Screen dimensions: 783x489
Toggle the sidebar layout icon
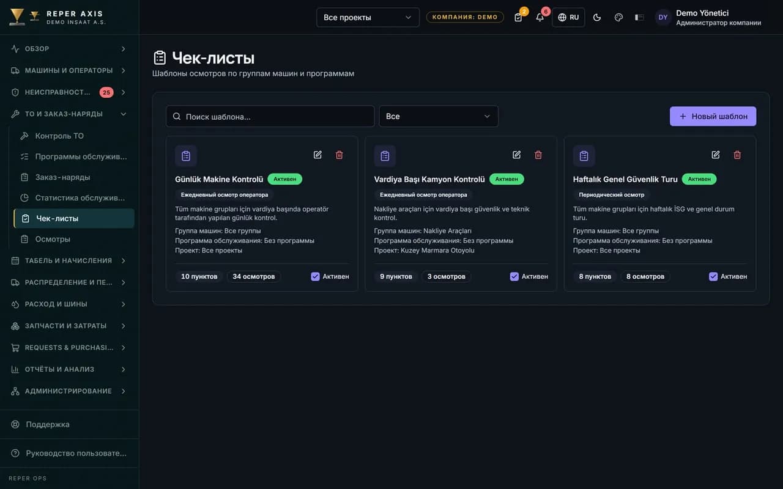tap(639, 17)
